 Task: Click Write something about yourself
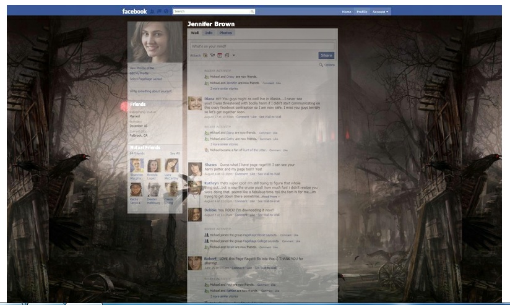(x=150, y=92)
